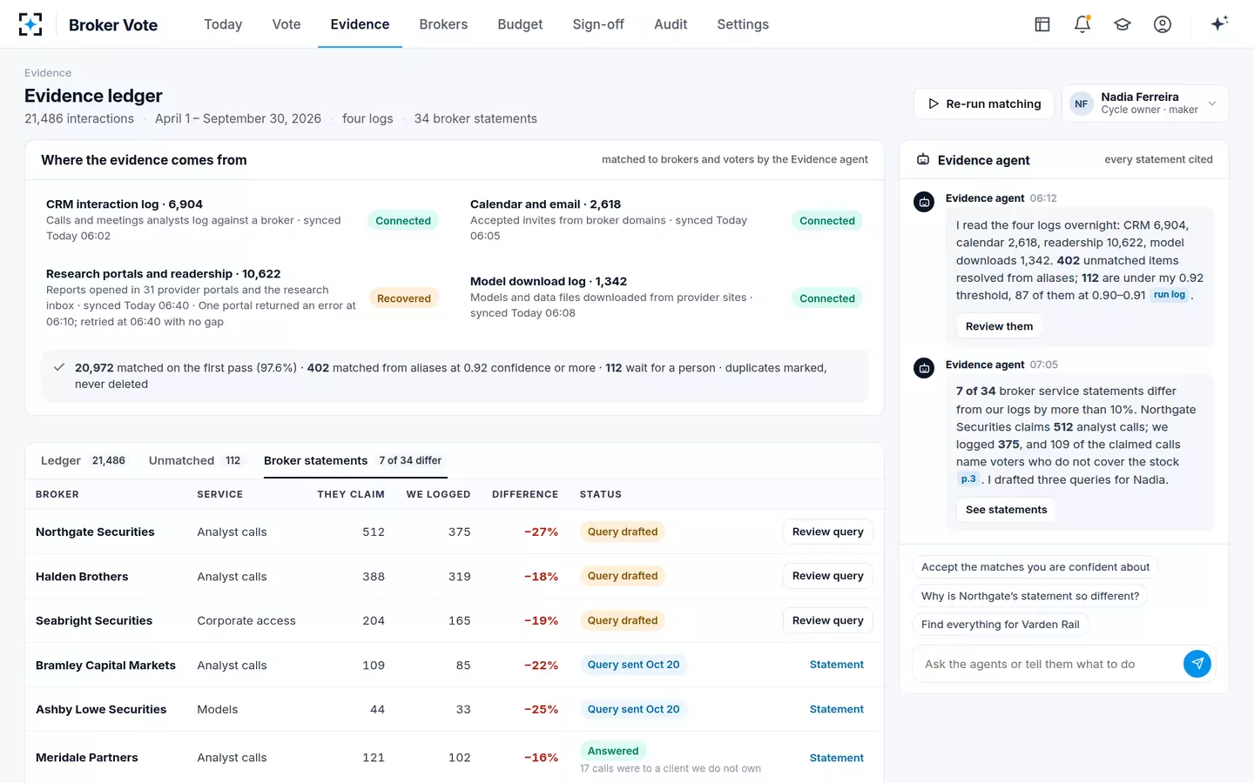This screenshot has height=783, width=1254.
Task: Click the Answered status on Meridale Partners row
Action: click(613, 751)
